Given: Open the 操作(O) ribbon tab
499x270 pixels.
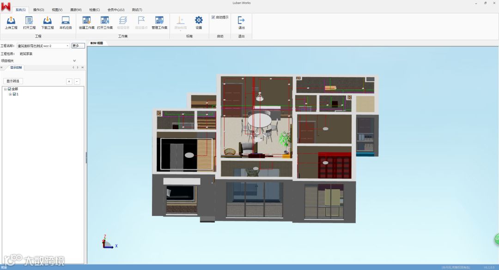Looking at the screenshot, I should click(39, 10).
